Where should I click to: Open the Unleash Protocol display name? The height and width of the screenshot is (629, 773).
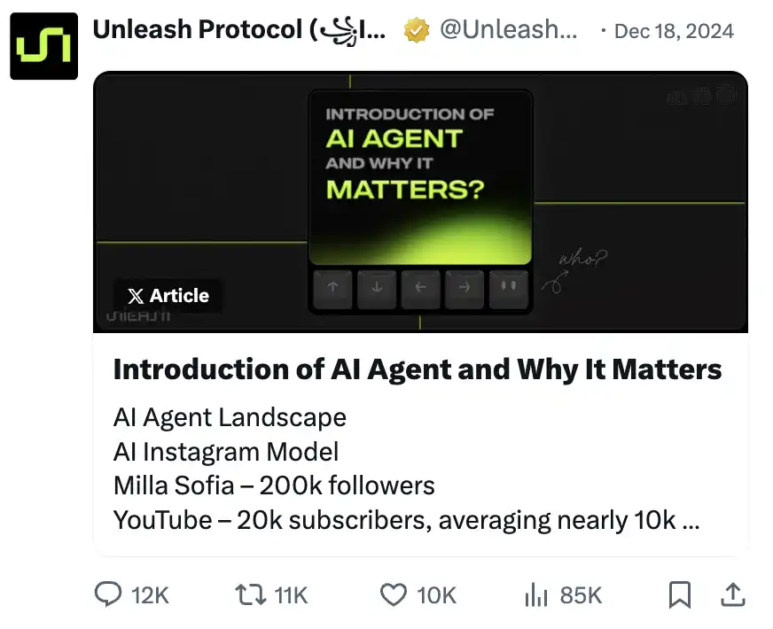pyautogui.click(x=238, y=30)
